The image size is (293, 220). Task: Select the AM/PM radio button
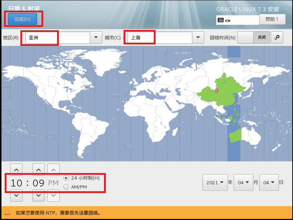click(x=66, y=187)
